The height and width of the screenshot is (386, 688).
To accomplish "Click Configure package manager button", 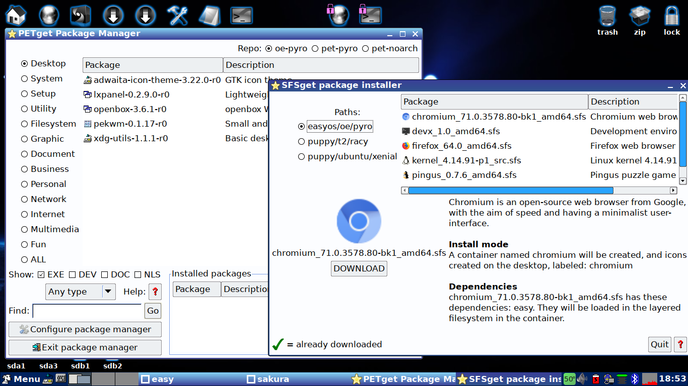I will click(85, 329).
